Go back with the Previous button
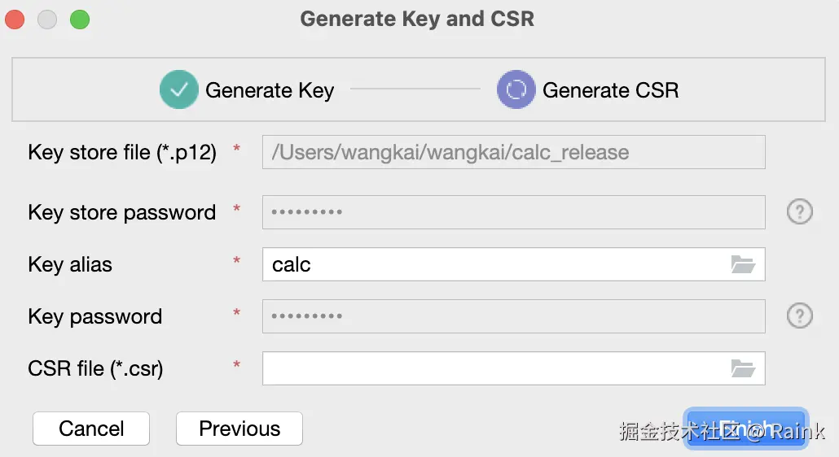The image size is (839, 457). coord(239,429)
